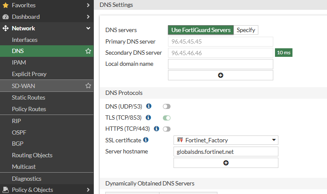Click the star icon next to DNS
This screenshot has height=194, width=327.
pyautogui.click(x=88, y=51)
